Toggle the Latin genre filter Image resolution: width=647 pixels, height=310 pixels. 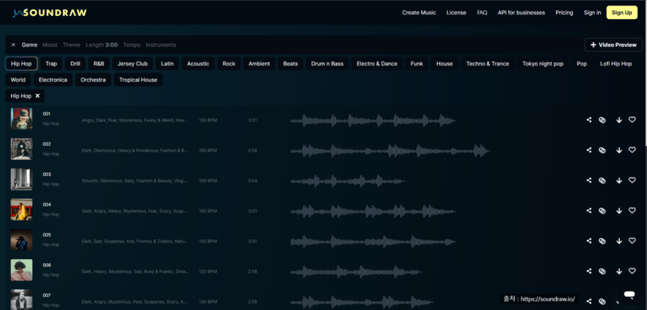point(167,64)
